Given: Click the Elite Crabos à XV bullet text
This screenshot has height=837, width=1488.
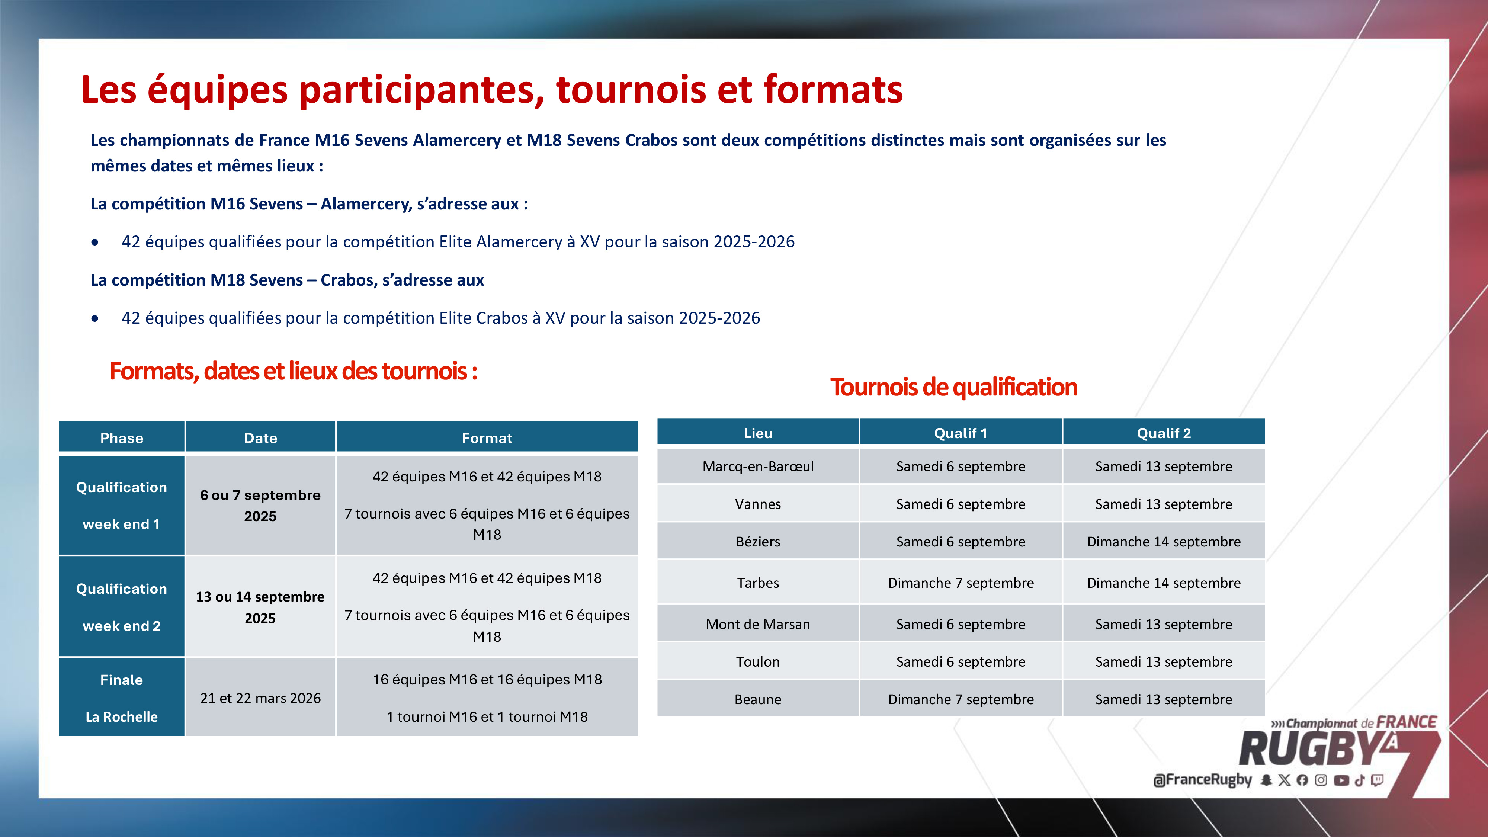Looking at the screenshot, I should click(x=440, y=318).
